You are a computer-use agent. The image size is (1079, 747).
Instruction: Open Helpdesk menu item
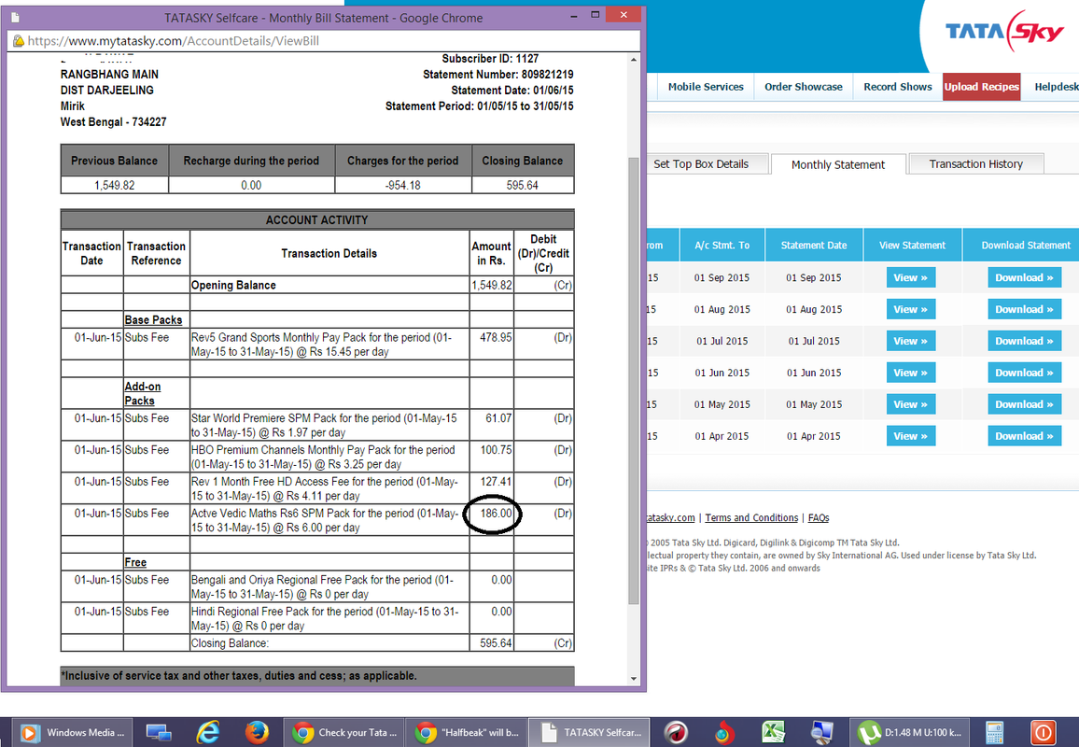click(x=1057, y=87)
